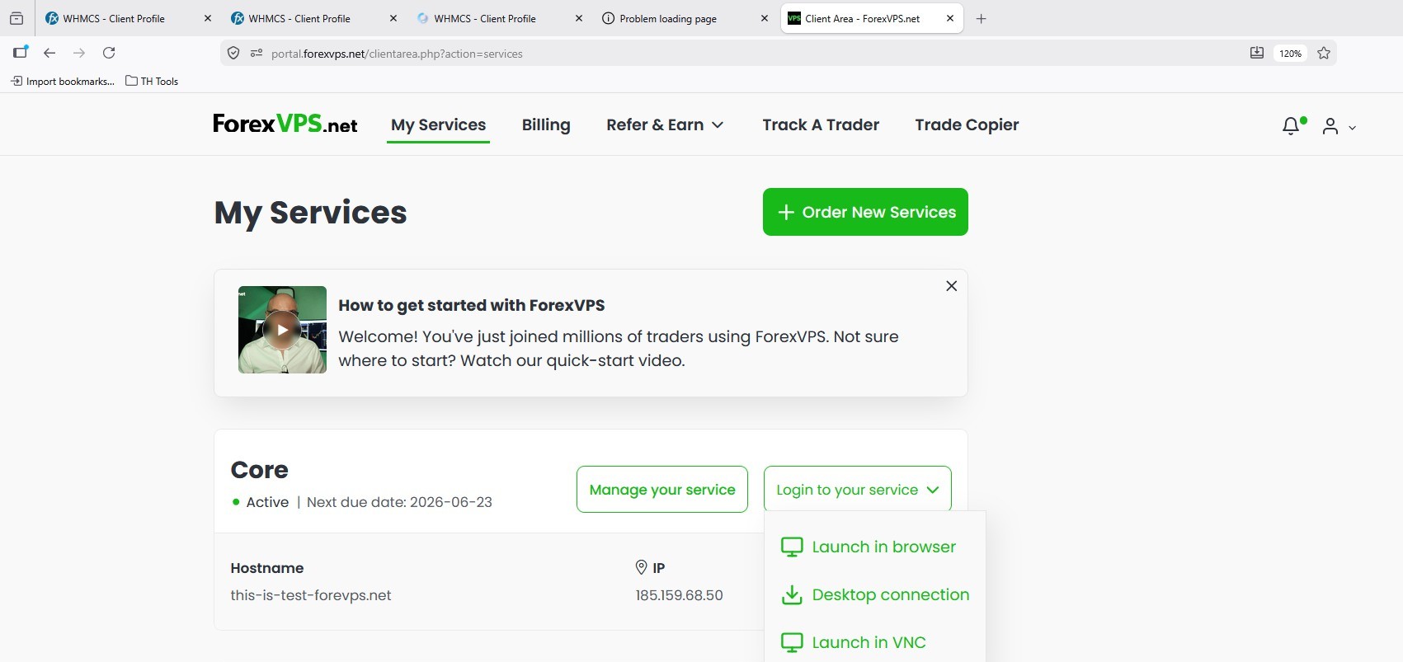Expand the Refer & Earn menu

point(665,124)
